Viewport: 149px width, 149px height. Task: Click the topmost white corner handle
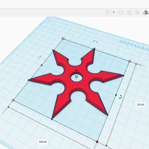tap(63, 39)
